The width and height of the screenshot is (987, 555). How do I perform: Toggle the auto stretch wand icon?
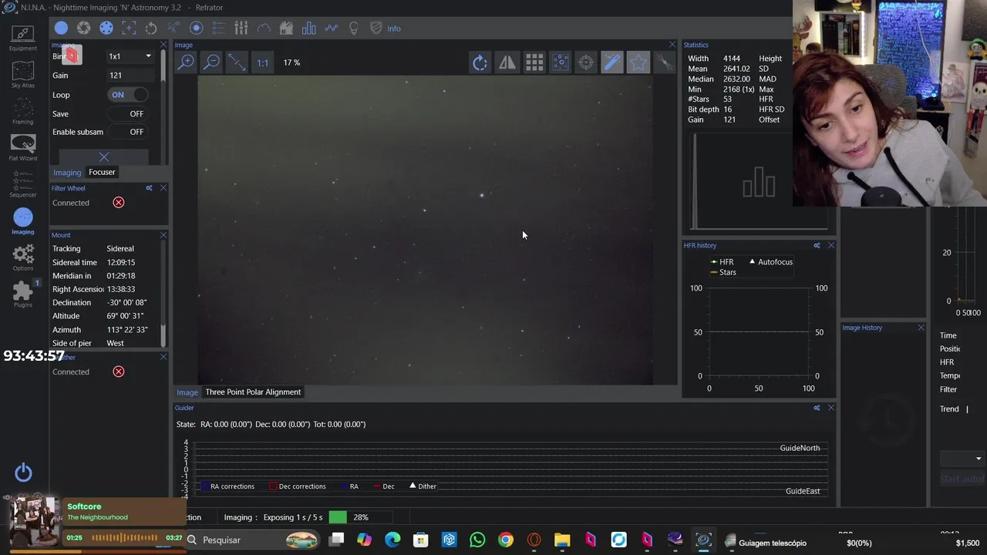coord(612,62)
